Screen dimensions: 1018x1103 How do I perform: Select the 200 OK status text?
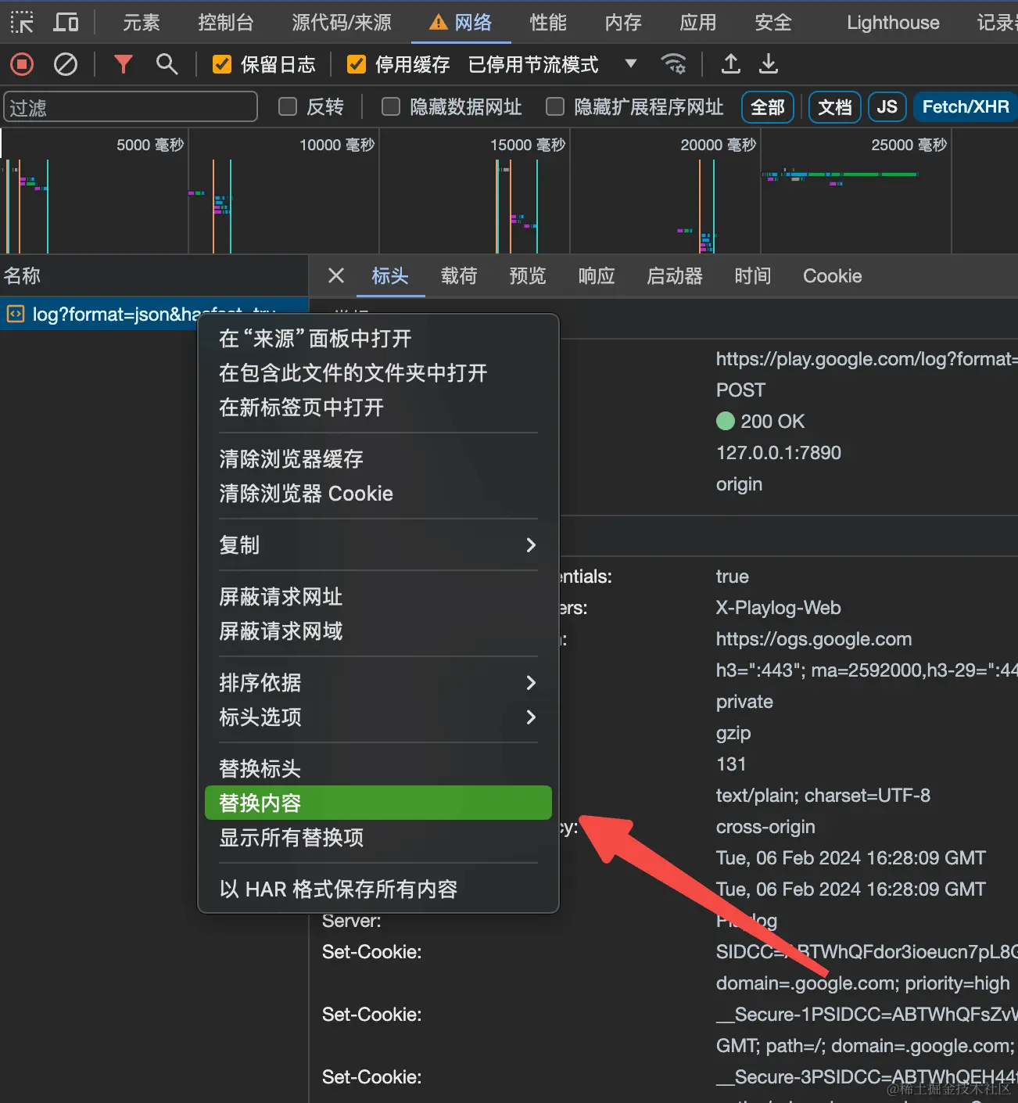pos(772,421)
